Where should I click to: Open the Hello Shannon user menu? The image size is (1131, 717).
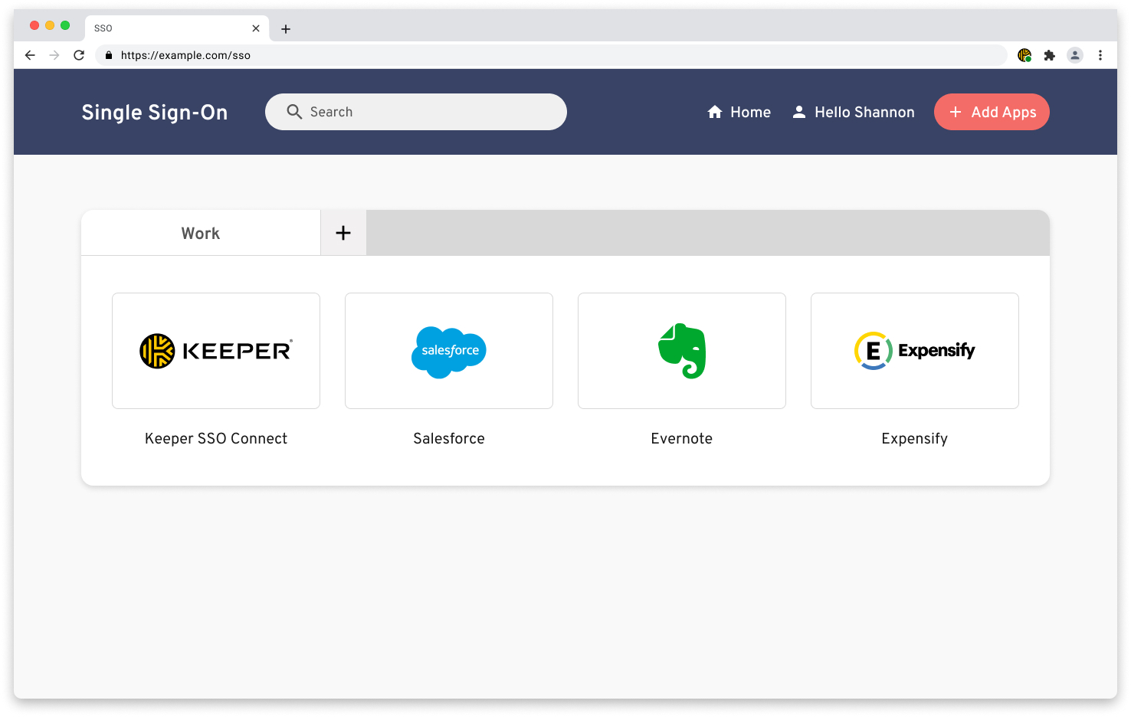853,112
